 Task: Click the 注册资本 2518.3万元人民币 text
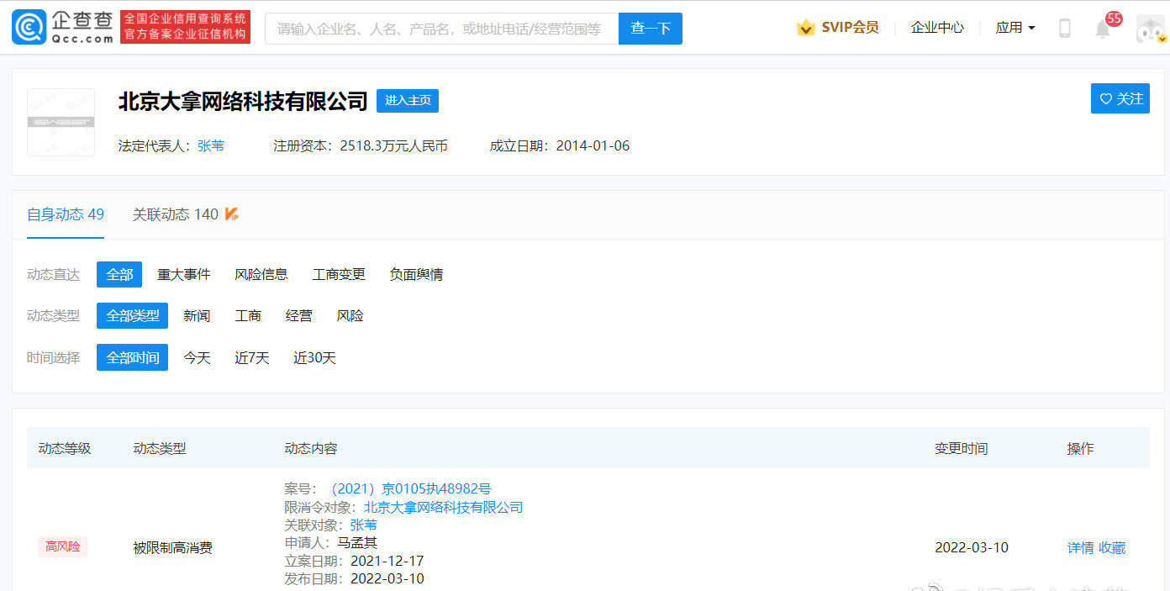point(361,145)
